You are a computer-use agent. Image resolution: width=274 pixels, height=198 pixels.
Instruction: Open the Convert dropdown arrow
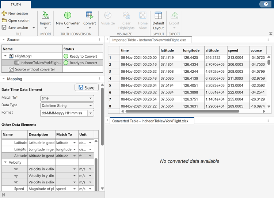(90, 28)
